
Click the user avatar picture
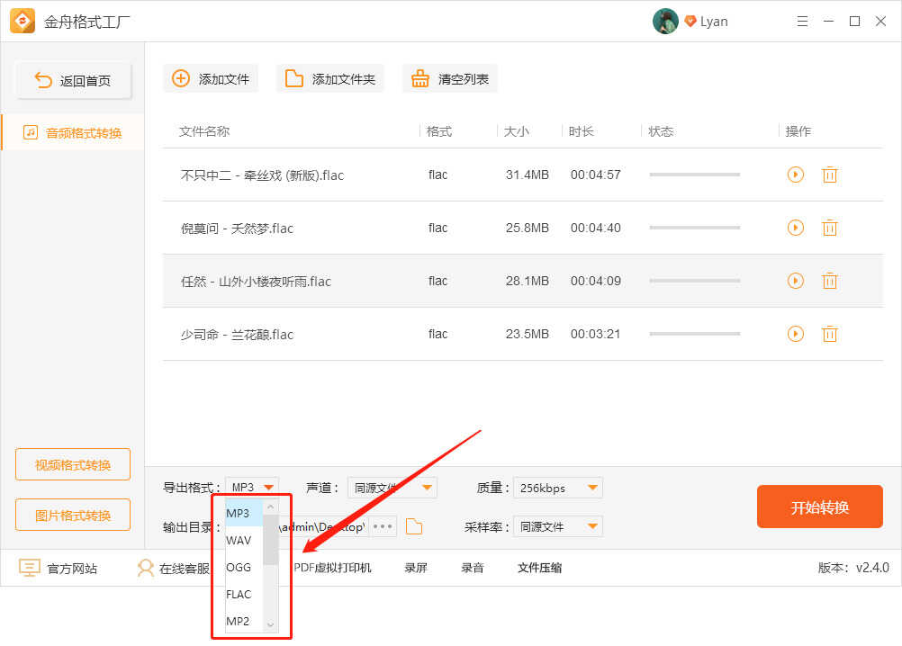[665, 22]
